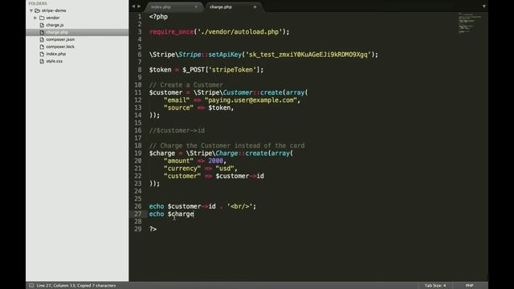
Task: Click the Line 27, Column 13 status text
Action: click(x=76, y=286)
